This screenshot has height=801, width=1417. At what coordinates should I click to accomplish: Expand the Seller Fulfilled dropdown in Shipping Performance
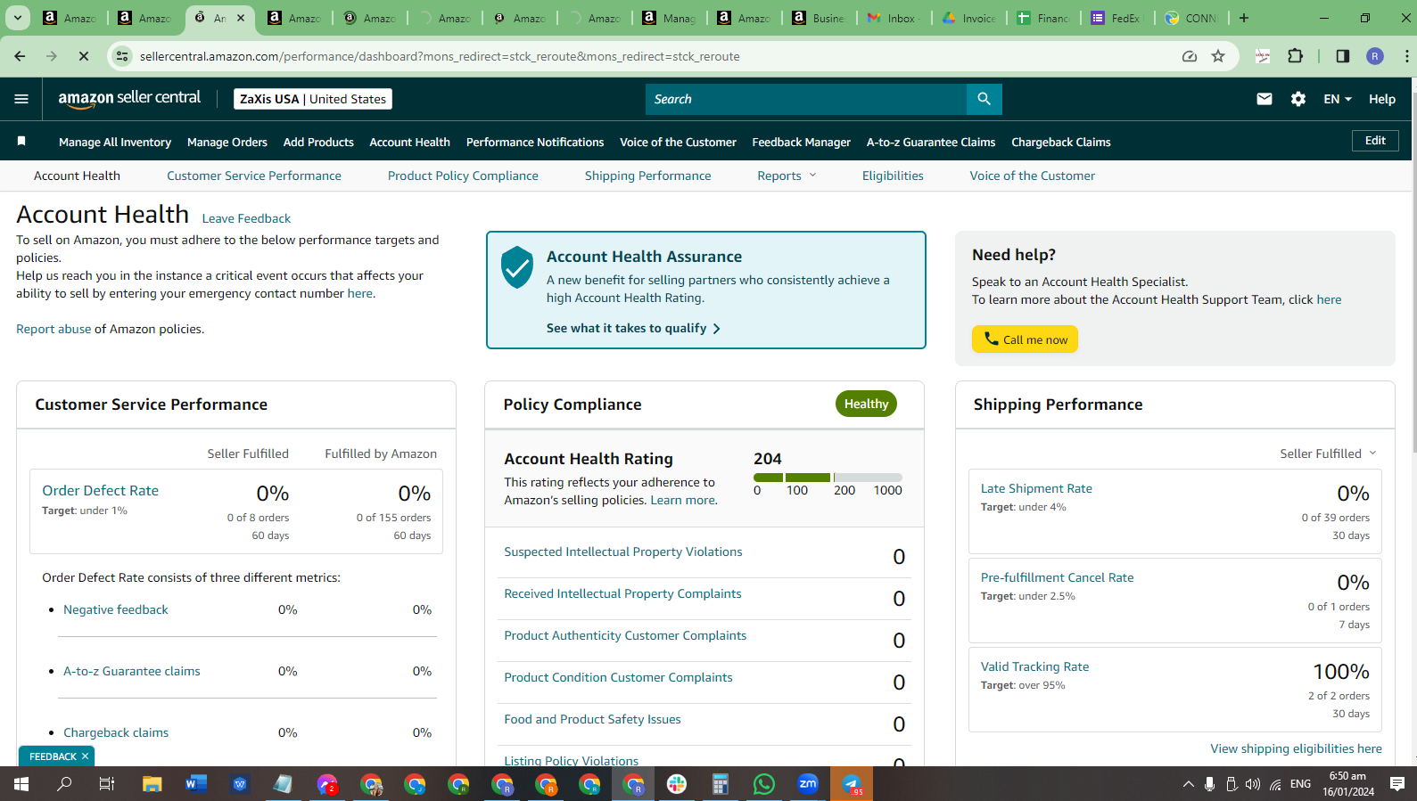tap(1328, 454)
